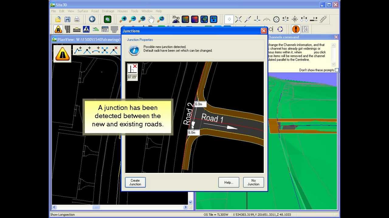Click the Create Junction button

click(x=135, y=182)
